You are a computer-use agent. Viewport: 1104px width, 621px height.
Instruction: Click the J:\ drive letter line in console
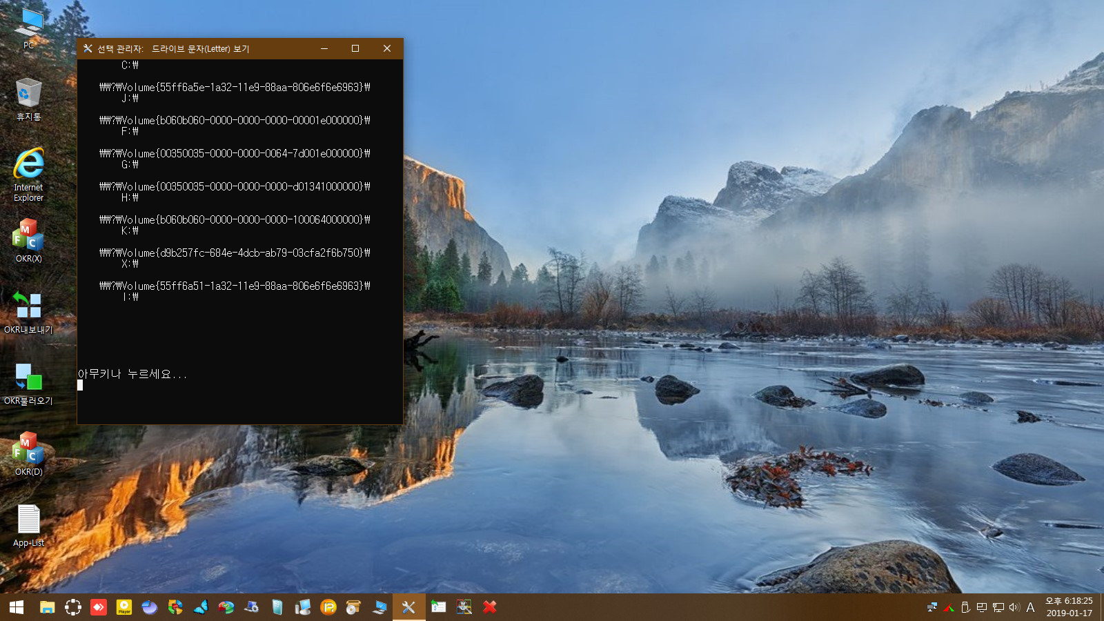tap(130, 98)
